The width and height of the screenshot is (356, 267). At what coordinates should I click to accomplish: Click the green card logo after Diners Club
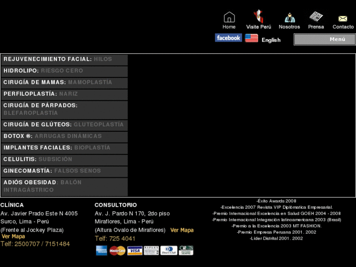(186, 250)
